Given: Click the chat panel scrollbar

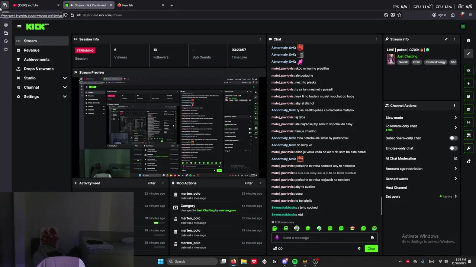Looking at the screenshot, I should (381, 205).
